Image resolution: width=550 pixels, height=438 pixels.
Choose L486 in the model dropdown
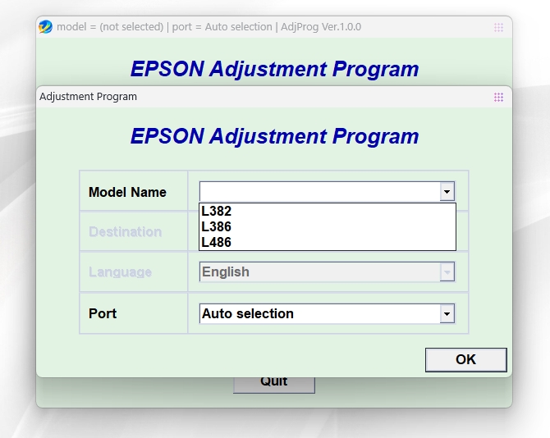pyautogui.click(x=328, y=242)
